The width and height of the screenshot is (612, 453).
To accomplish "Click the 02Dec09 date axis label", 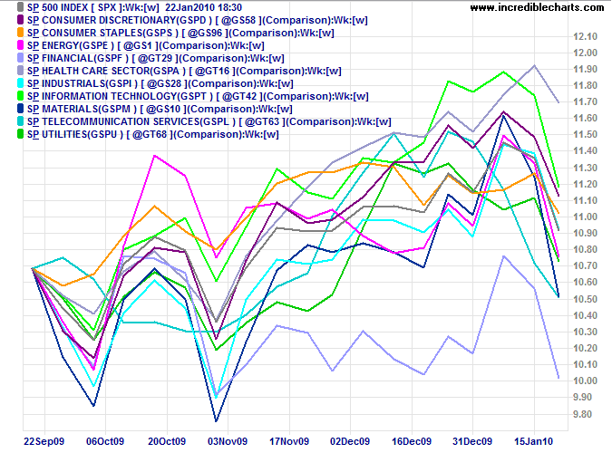I will [350, 441].
